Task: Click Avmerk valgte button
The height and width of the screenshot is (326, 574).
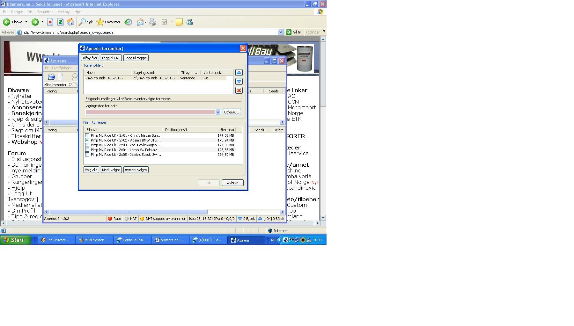Action: point(136,170)
